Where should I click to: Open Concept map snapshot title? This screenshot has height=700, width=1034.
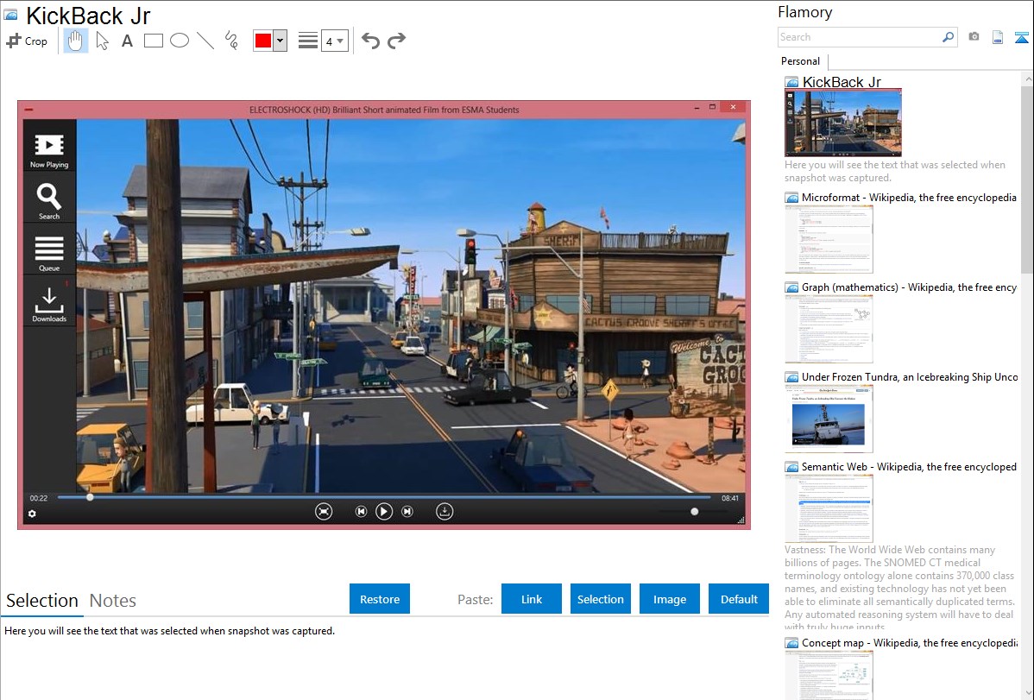point(910,642)
